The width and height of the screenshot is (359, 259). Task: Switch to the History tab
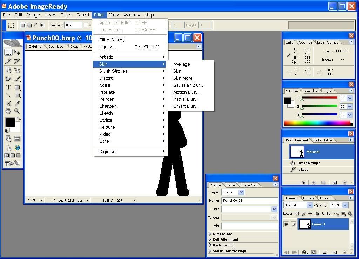[308, 198]
